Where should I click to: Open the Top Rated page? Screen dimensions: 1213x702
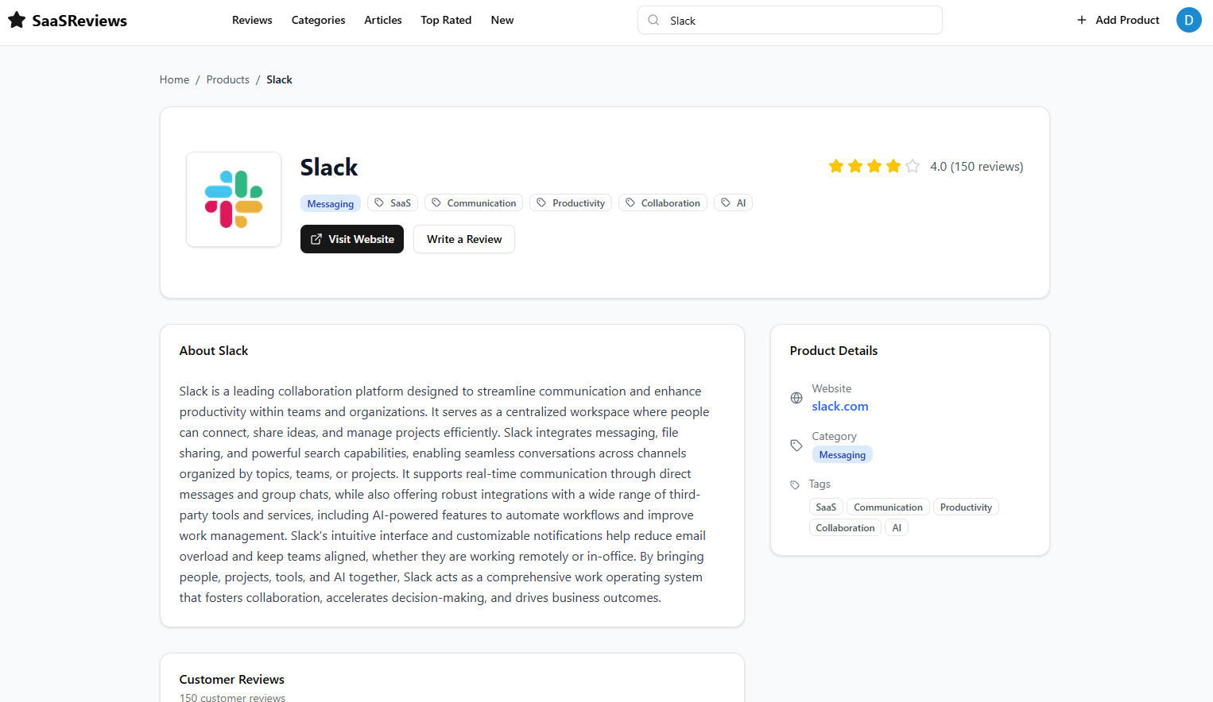[x=446, y=20]
